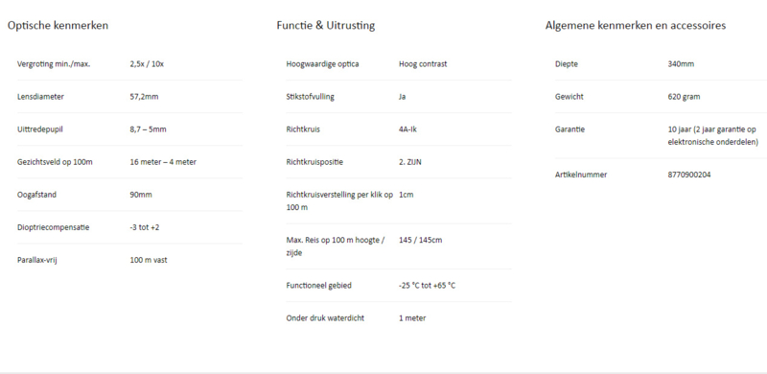
Task: Click the Functioneel gebied temperature range
Action: [x=427, y=286]
